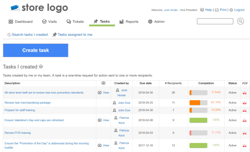Click the Help question mark icon
This screenshot has height=152, width=250.
point(202,10)
